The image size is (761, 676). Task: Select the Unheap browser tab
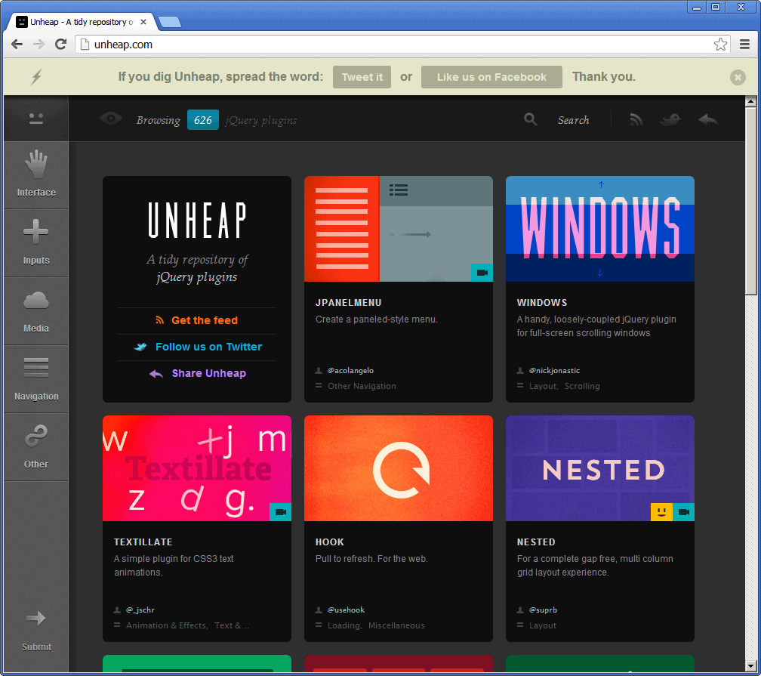pos(82,22)
